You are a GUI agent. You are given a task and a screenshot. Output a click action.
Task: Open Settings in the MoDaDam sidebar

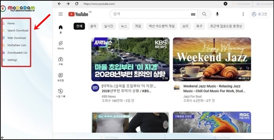coord(12,60)
